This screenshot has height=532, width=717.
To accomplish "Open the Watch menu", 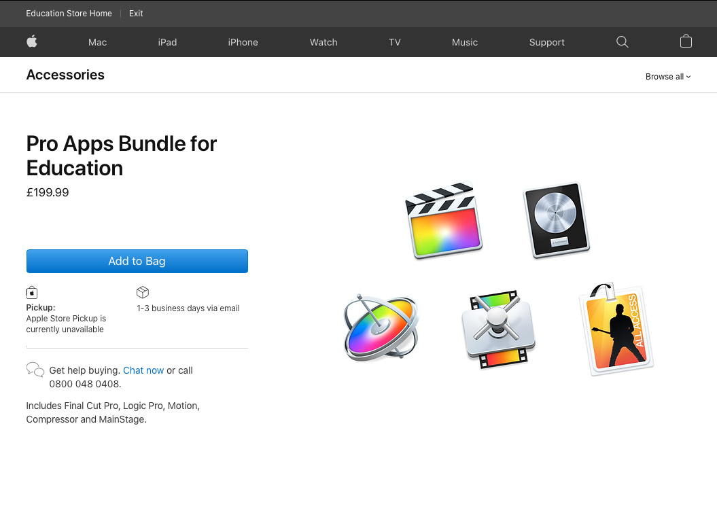I will pos(323,42).
